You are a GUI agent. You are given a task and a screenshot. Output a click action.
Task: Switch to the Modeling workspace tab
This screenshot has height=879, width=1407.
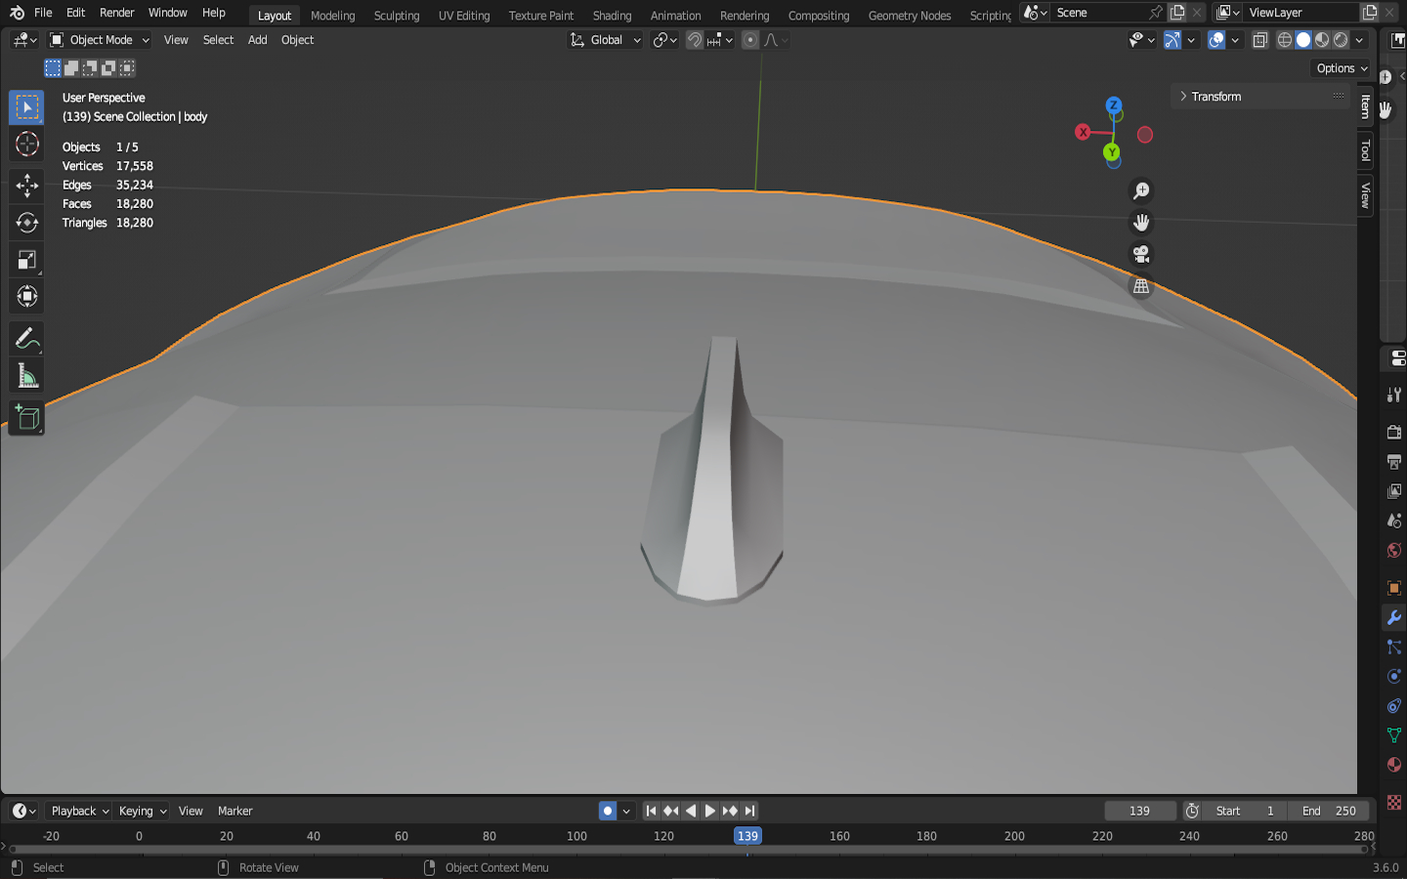point(333,16)
